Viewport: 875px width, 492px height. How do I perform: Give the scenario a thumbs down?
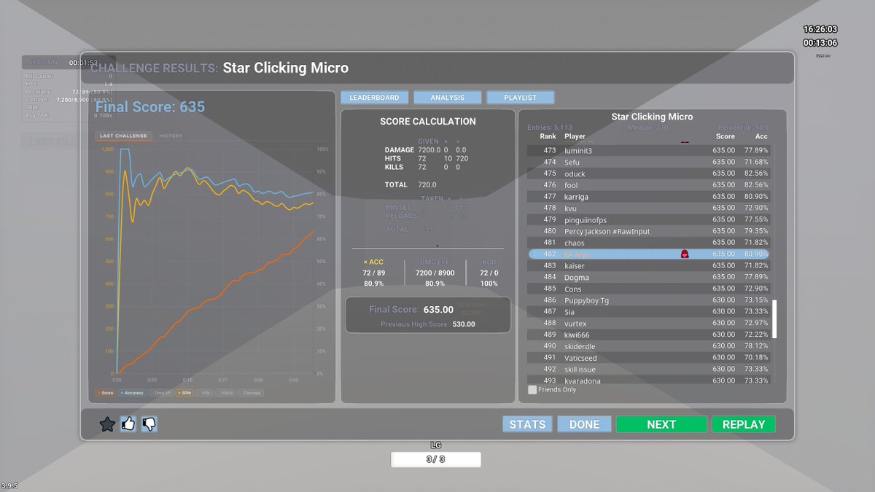click(x=149, y=423)
